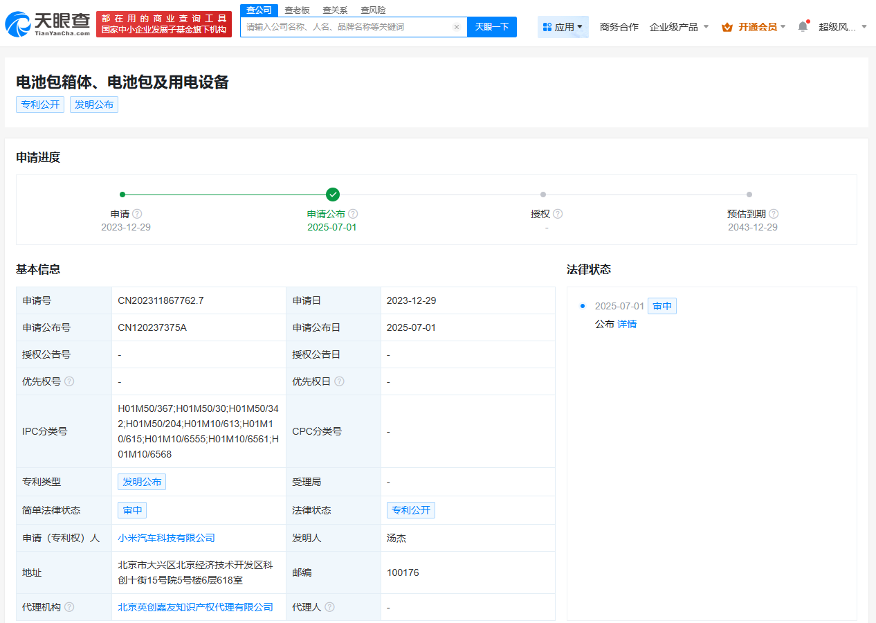Show help for 代理人 field
Viewport: 876px width, 623px height.
pos(329,607)
